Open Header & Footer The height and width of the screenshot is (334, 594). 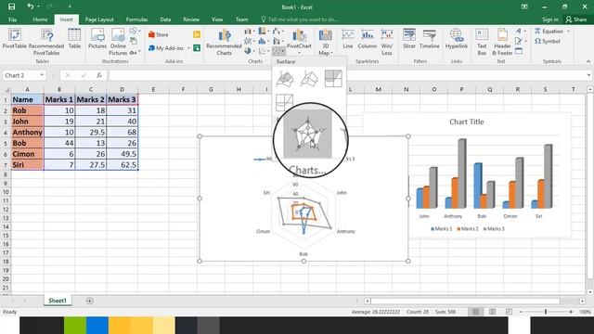(502, 42)
